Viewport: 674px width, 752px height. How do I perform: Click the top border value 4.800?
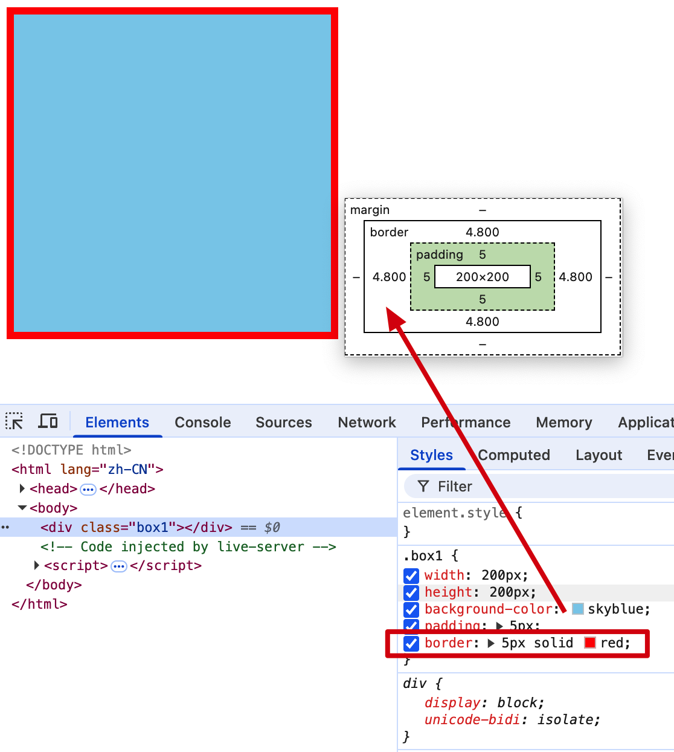tap(483, 232)
